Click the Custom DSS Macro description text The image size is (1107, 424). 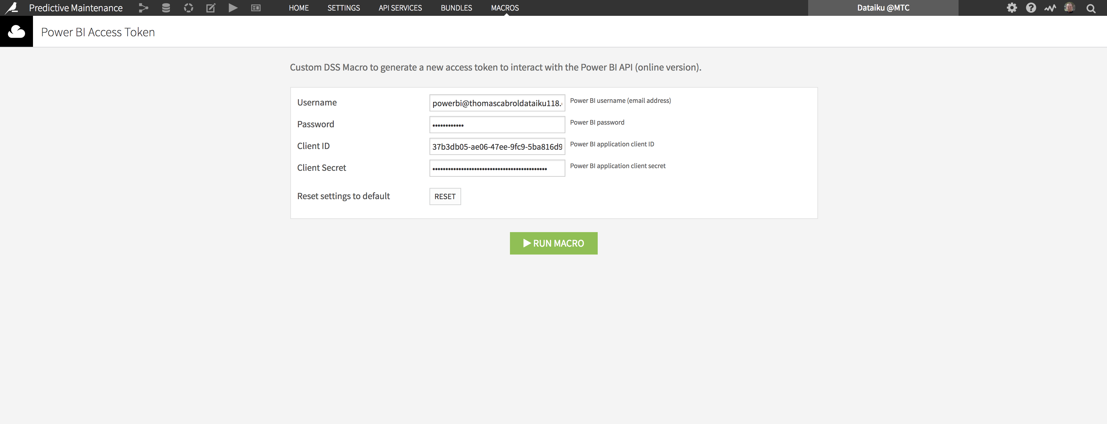click(495, 67)
